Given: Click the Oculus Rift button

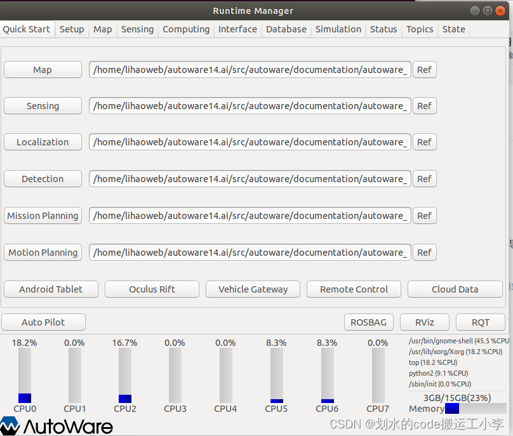Looking at the screenshot, I should pos(152,289).
